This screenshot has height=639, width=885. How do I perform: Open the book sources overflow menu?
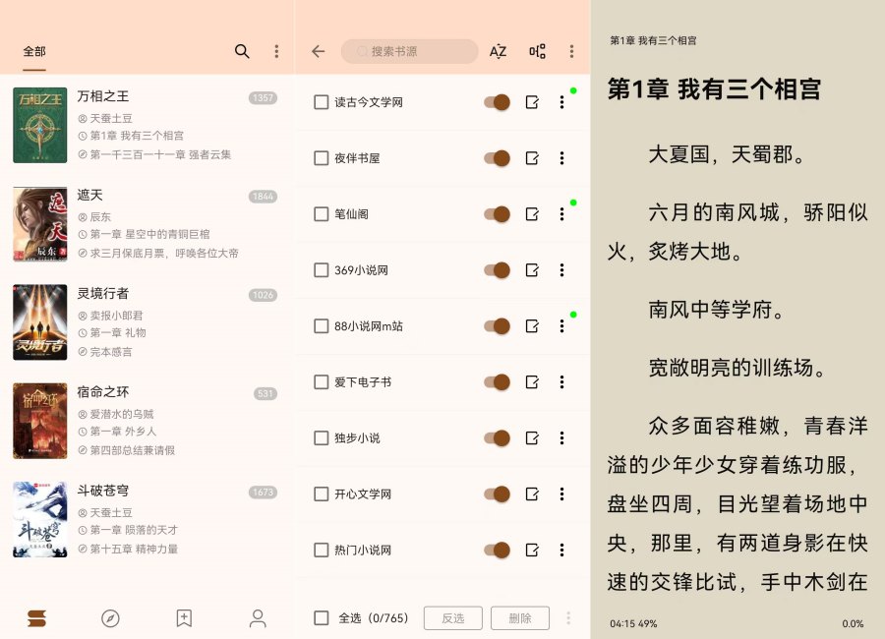[x=571, y=51]
